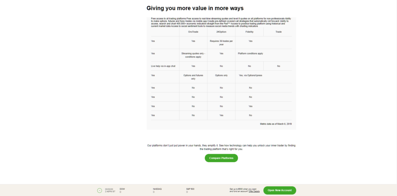Image resolution: width=397 pixels, height=196 pixels.
Task: Click the 'Platform conditions apply' cell
Action: (250, 54)
